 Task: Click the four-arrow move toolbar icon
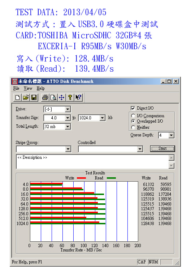(62, 97)
